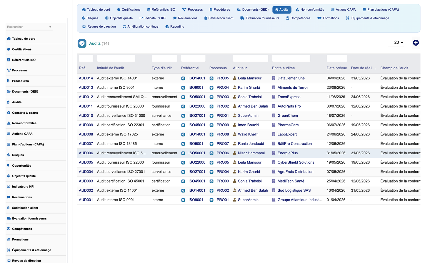425x263 pixels.
Task: Open Objectifs qualité in sidebar
Action: pyautogui.click(x=24, y=176)
